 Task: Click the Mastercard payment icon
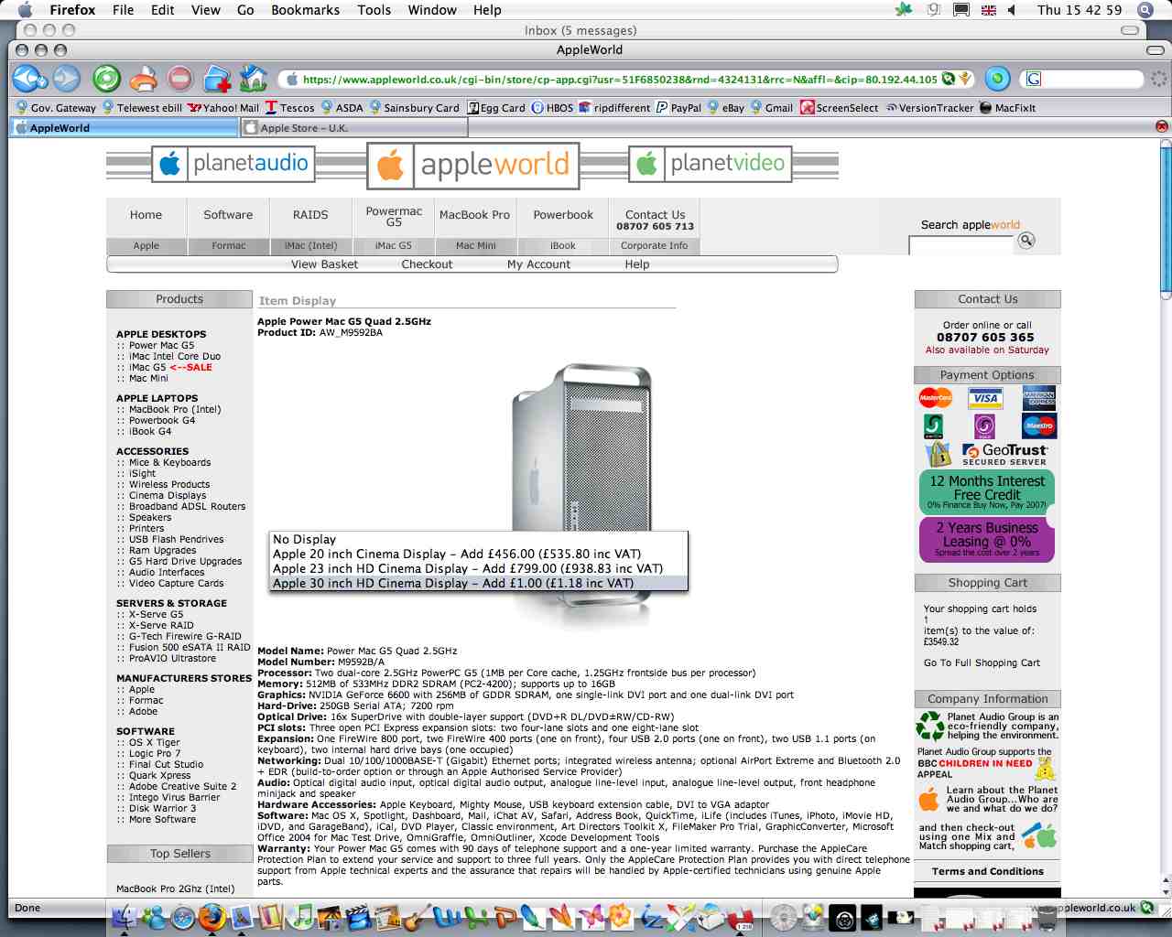936,398
